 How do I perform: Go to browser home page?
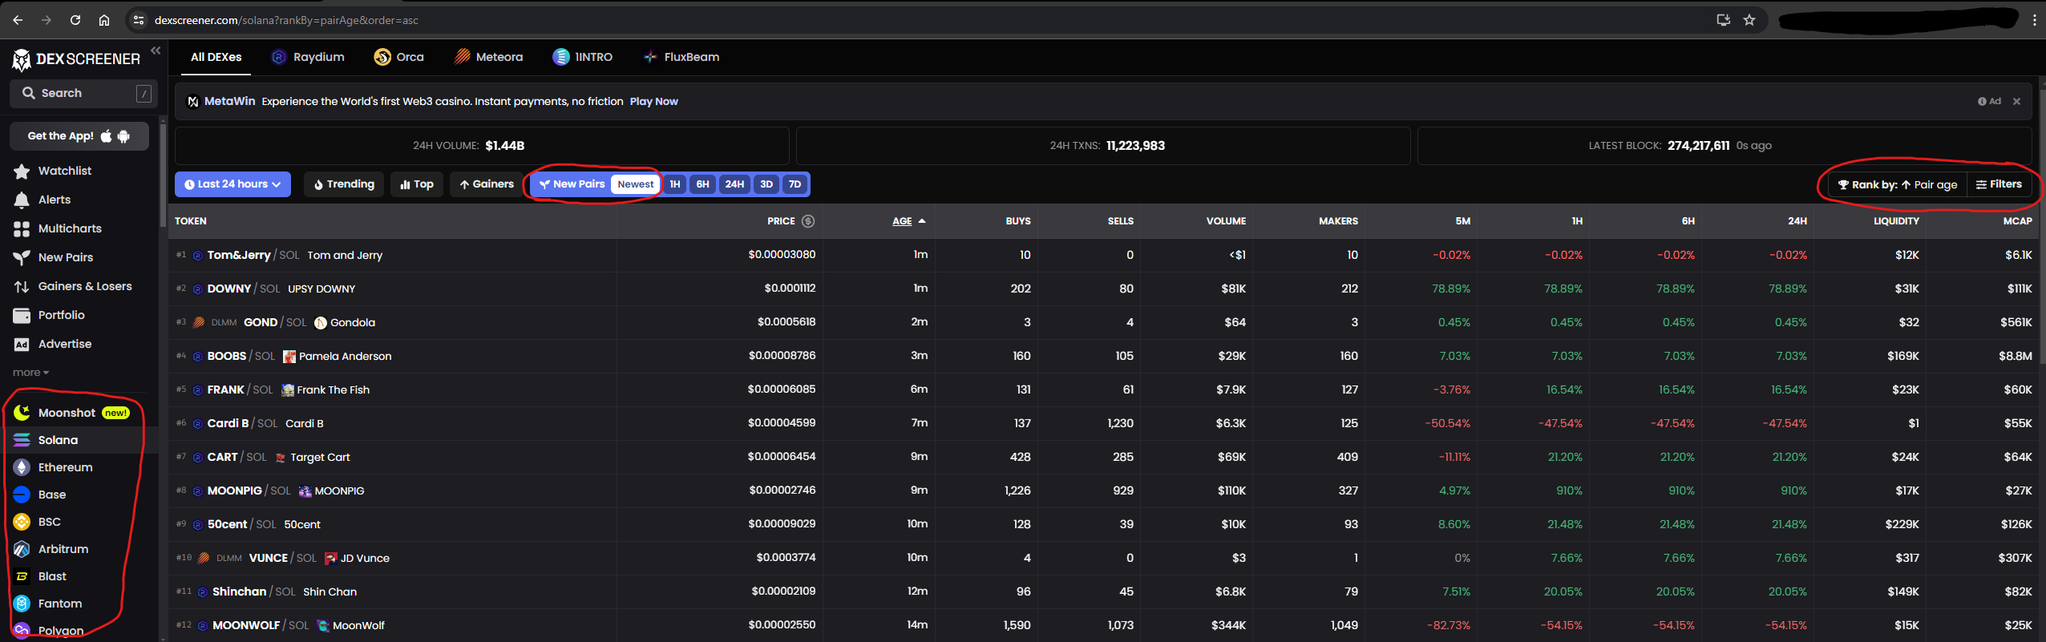tap(104, 20)
